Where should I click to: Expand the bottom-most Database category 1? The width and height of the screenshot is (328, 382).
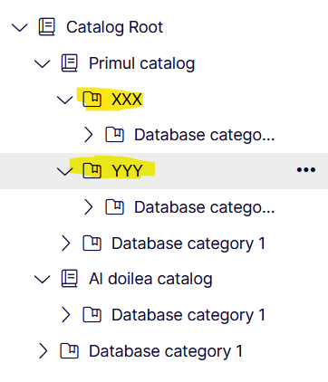[x=43, y=351]
